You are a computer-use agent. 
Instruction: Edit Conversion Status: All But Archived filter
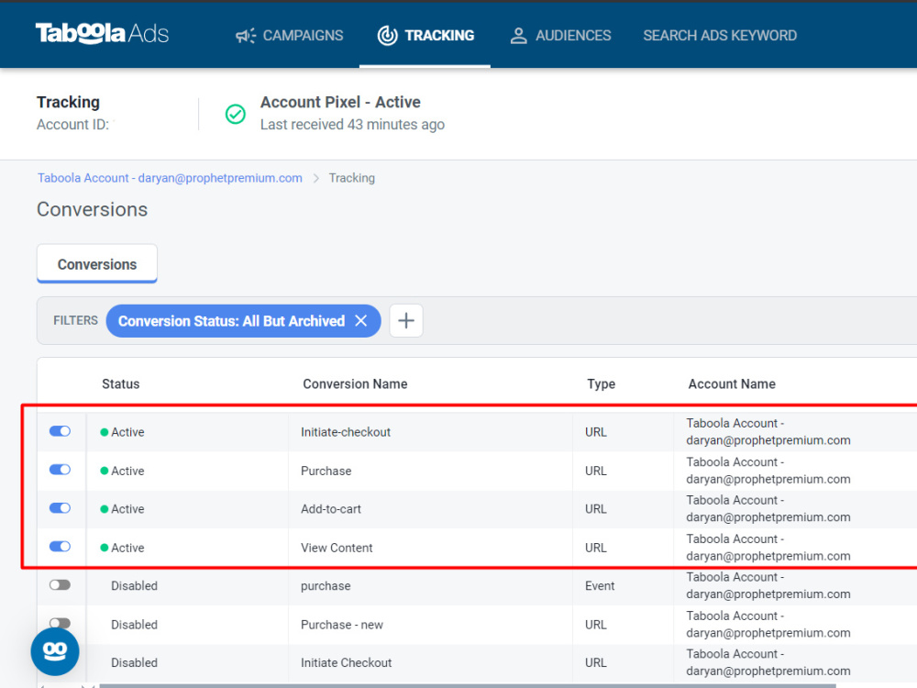[232, 321]
